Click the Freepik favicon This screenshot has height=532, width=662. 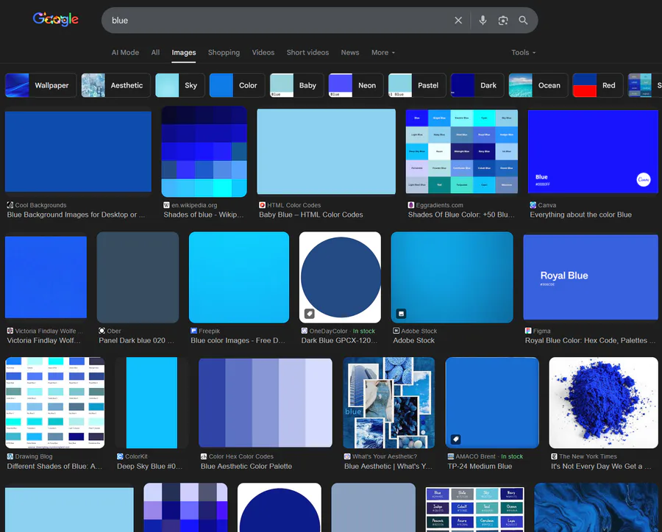point(193,331)
